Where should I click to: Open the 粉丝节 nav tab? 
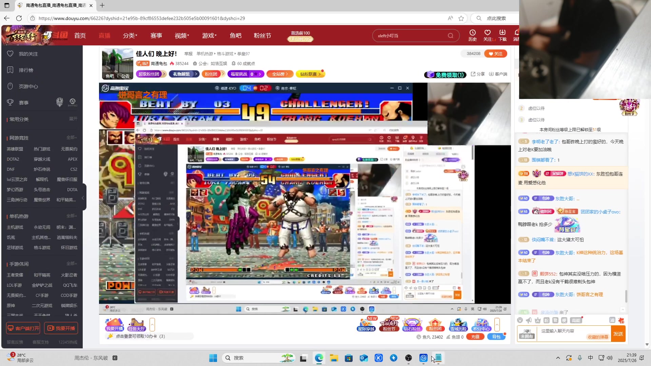262,36
